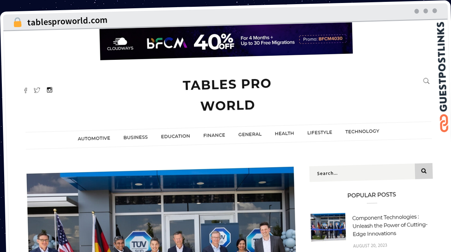Click the Cloudways logo in banner

coord(120,44)
